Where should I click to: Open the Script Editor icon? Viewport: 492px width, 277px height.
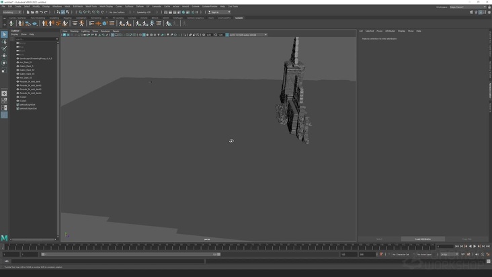[x=489, y=262]
